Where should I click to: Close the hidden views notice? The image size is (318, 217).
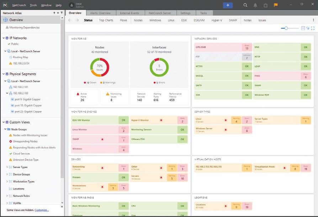(x=62, y=207)
